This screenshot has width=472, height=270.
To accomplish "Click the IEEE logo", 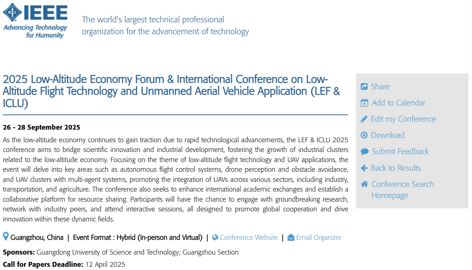I will (35, 21).
